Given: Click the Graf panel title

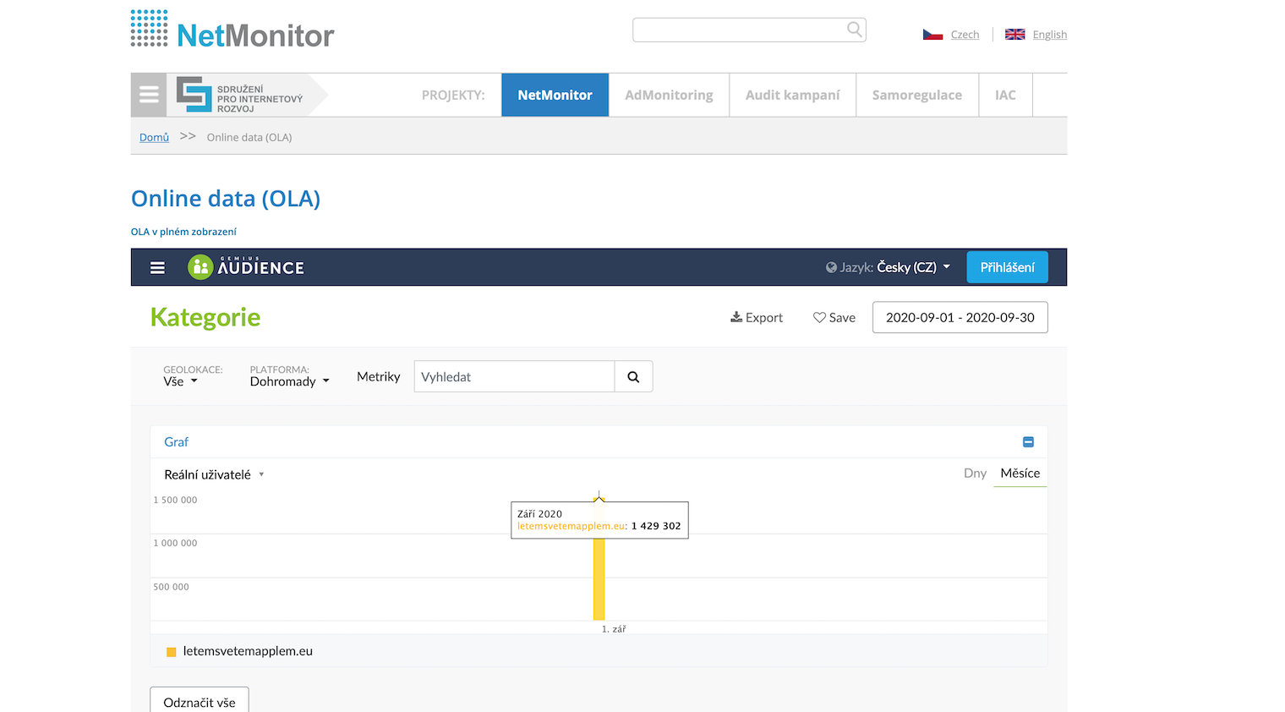Looking at the screenshot, I should (x=177, y=442).
